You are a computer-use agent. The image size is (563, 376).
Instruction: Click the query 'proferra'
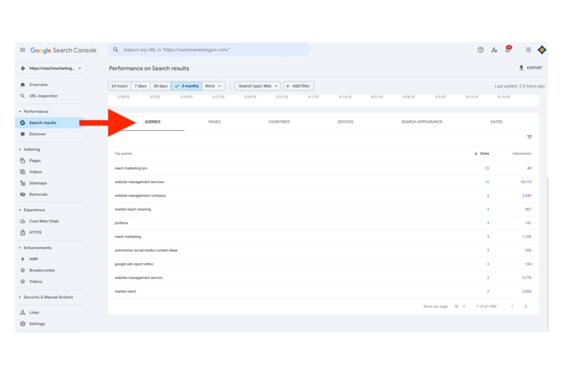121,223
